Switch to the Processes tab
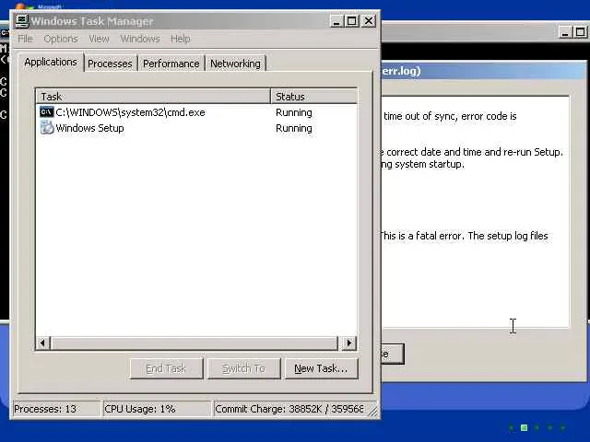 coord(110,64)
